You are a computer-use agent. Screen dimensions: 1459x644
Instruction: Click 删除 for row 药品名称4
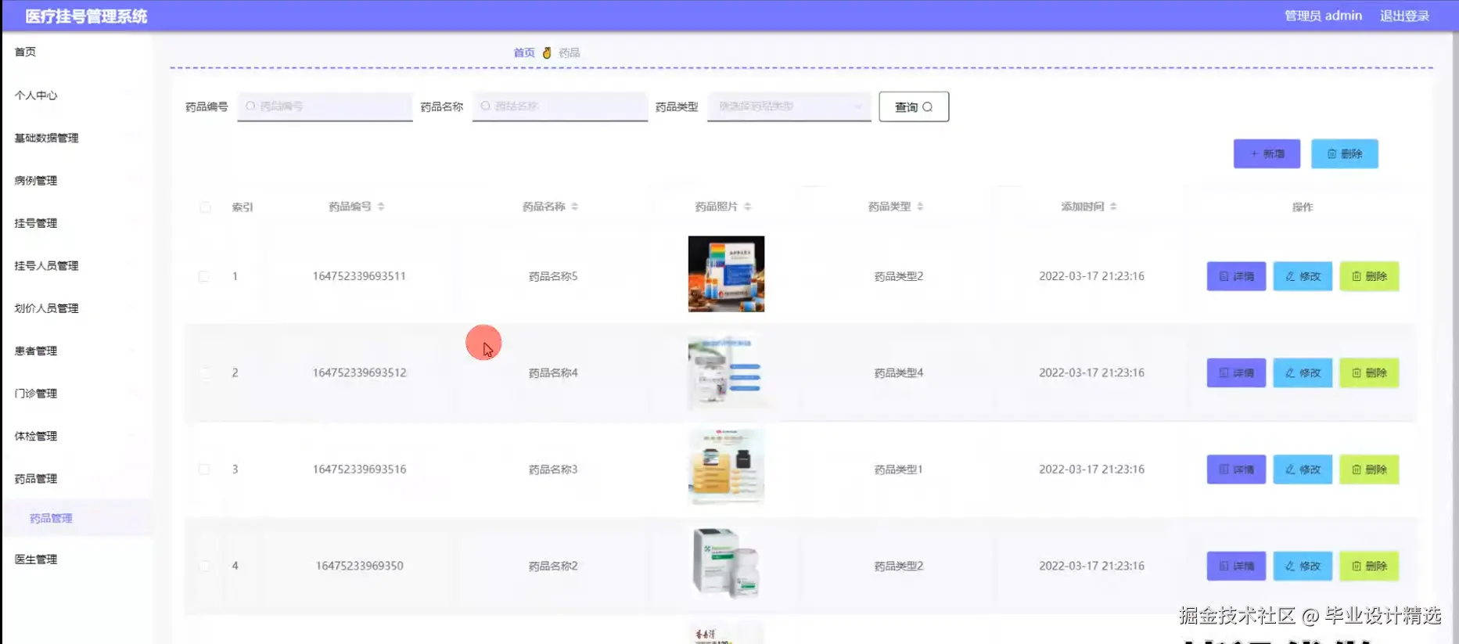(1369, 373)
